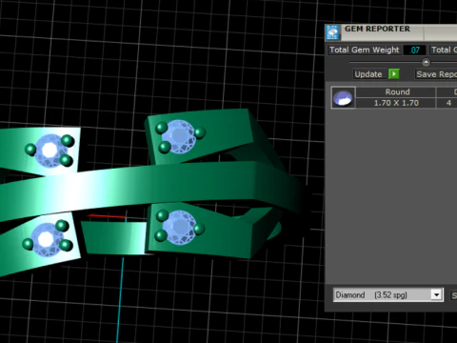The image size is (457, 343).
Task: Click the Round column header cell
Action: (396, 91)
